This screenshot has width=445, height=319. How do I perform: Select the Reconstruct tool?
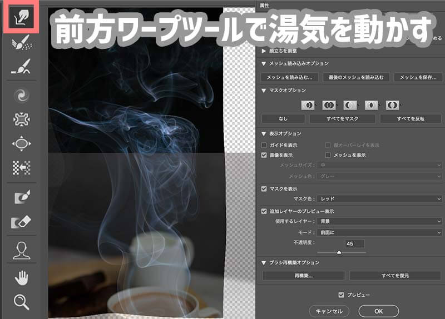pos(21,42)
